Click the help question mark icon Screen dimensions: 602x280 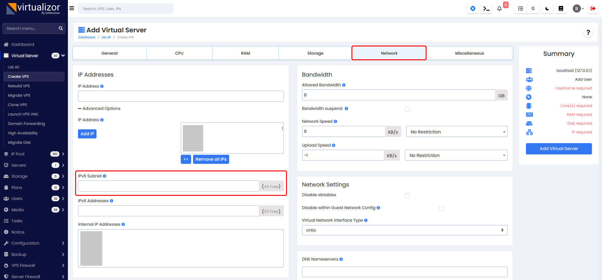point(588,33)
